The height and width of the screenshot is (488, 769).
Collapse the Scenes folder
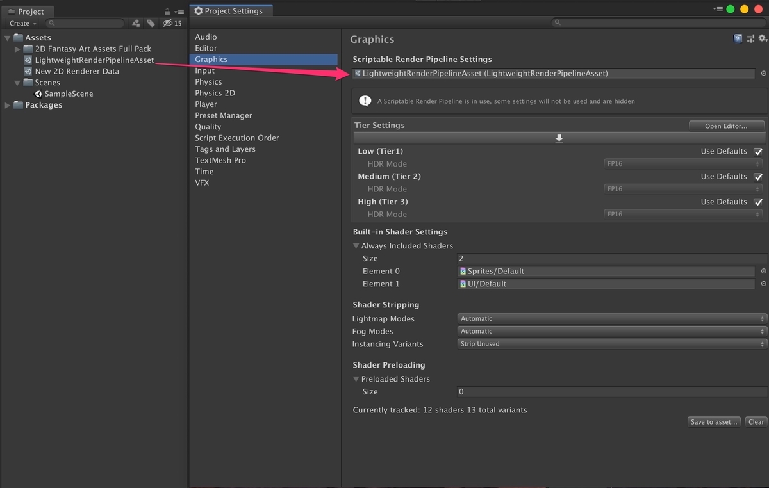17,83
